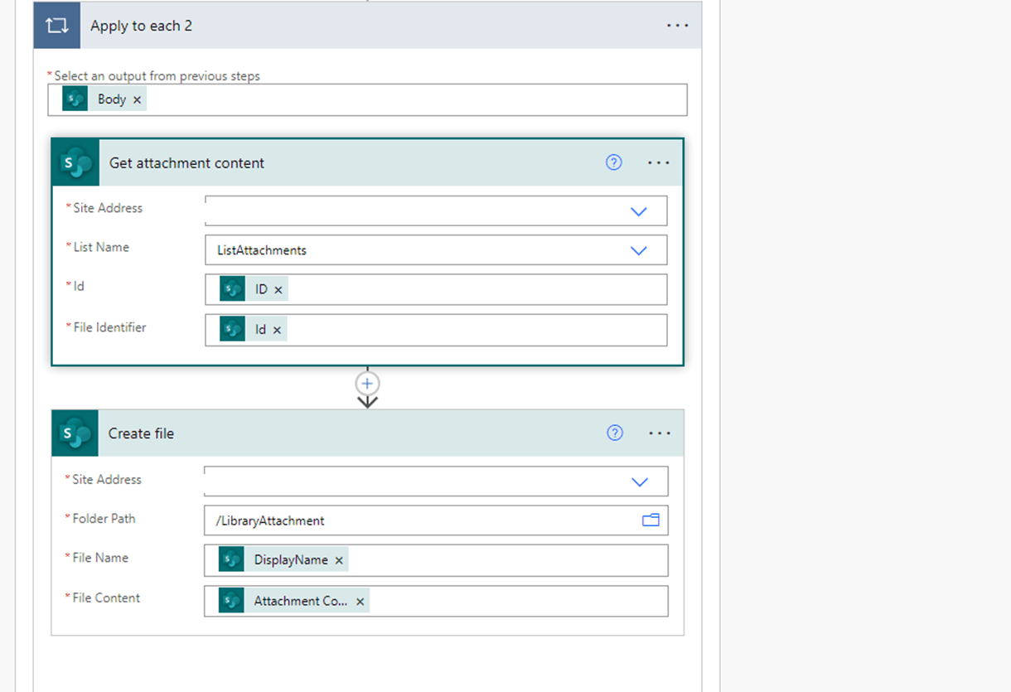Collapse the Apply to each 2 title
The width and height of the screenshot is (1011, 692).
[141, 26]
